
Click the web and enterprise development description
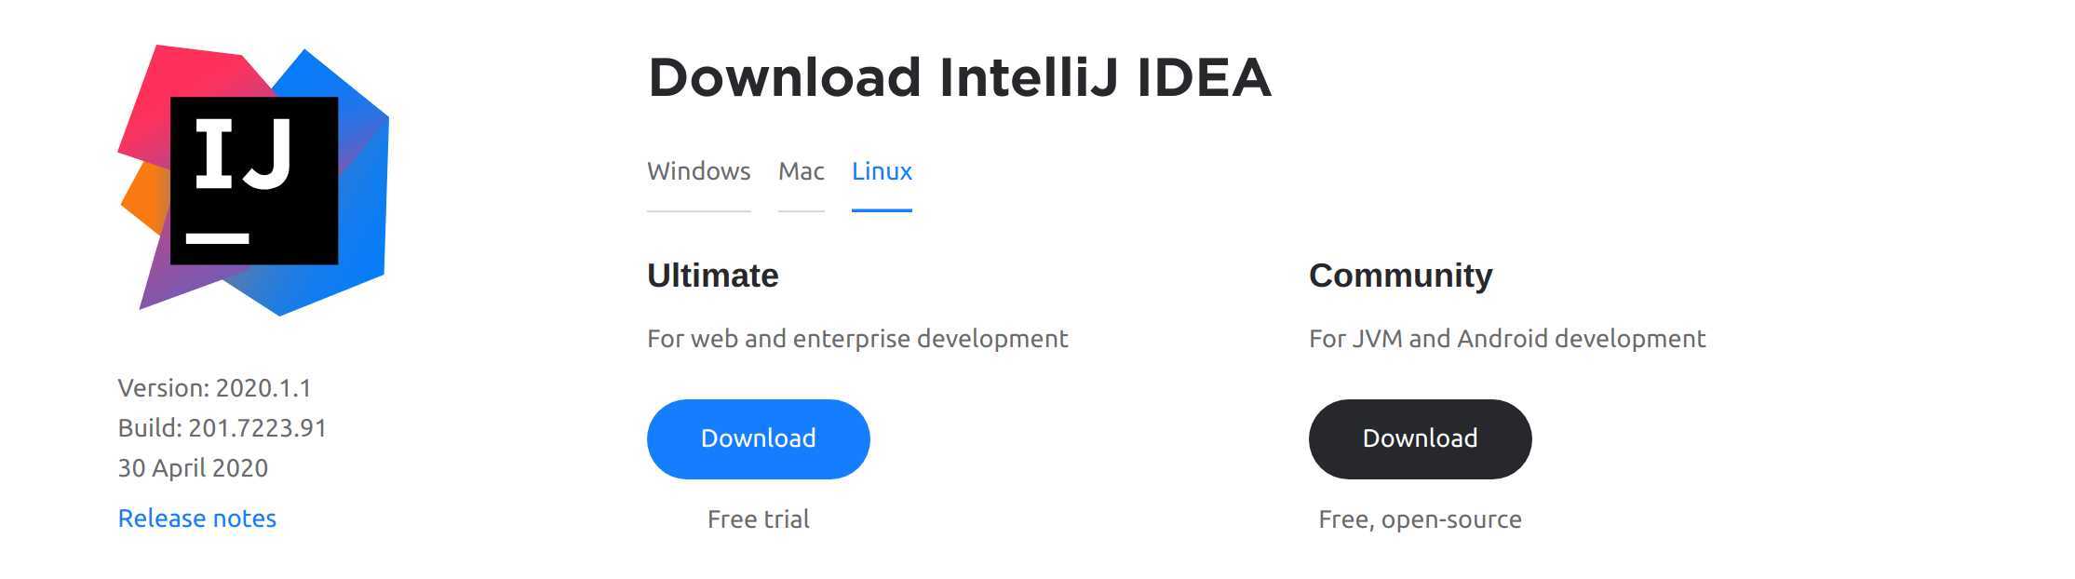[857, 339]
